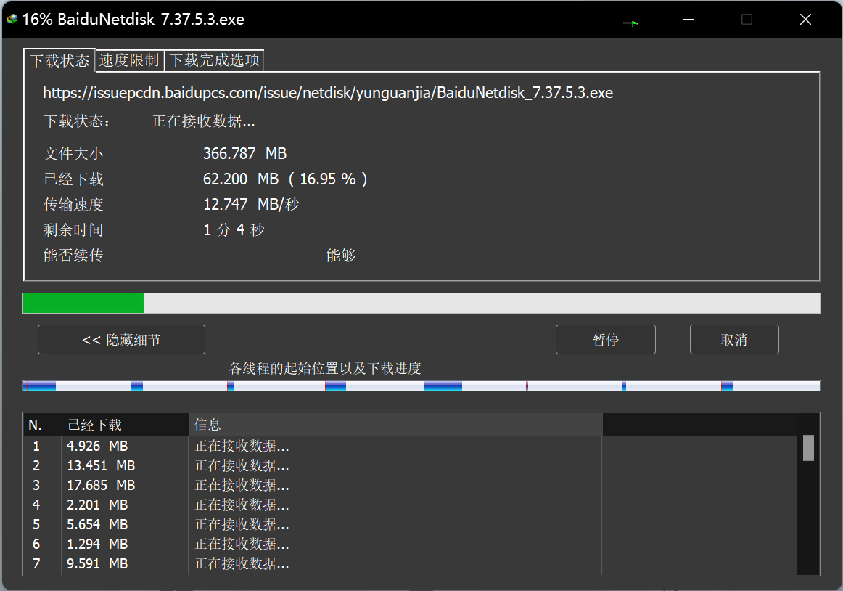Click the file size value 366.787 MB
Screen dimensions: 843x591
(x=244, y=153)
